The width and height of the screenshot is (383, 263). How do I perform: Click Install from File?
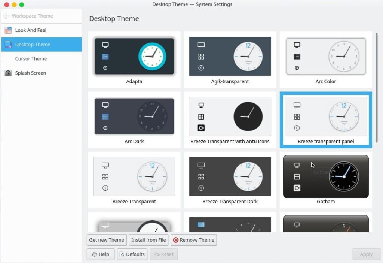click(148, 240)
